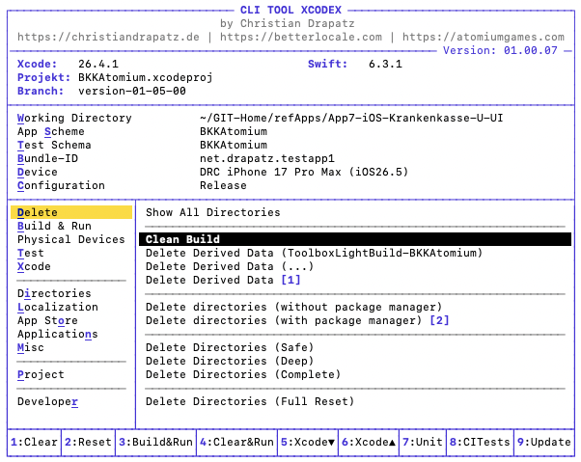Image resolution: width=581 pixels, height=462 pixels.
Task: Click the DRC iPhone 17 Pro Max value
Action: click(304, 172)
